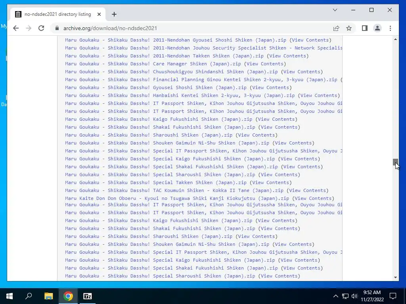Close the no-ndsdec2021 directory listing tab
This screenshot has width=406, height=304.
pyautogui.click(x=99, y=14)
